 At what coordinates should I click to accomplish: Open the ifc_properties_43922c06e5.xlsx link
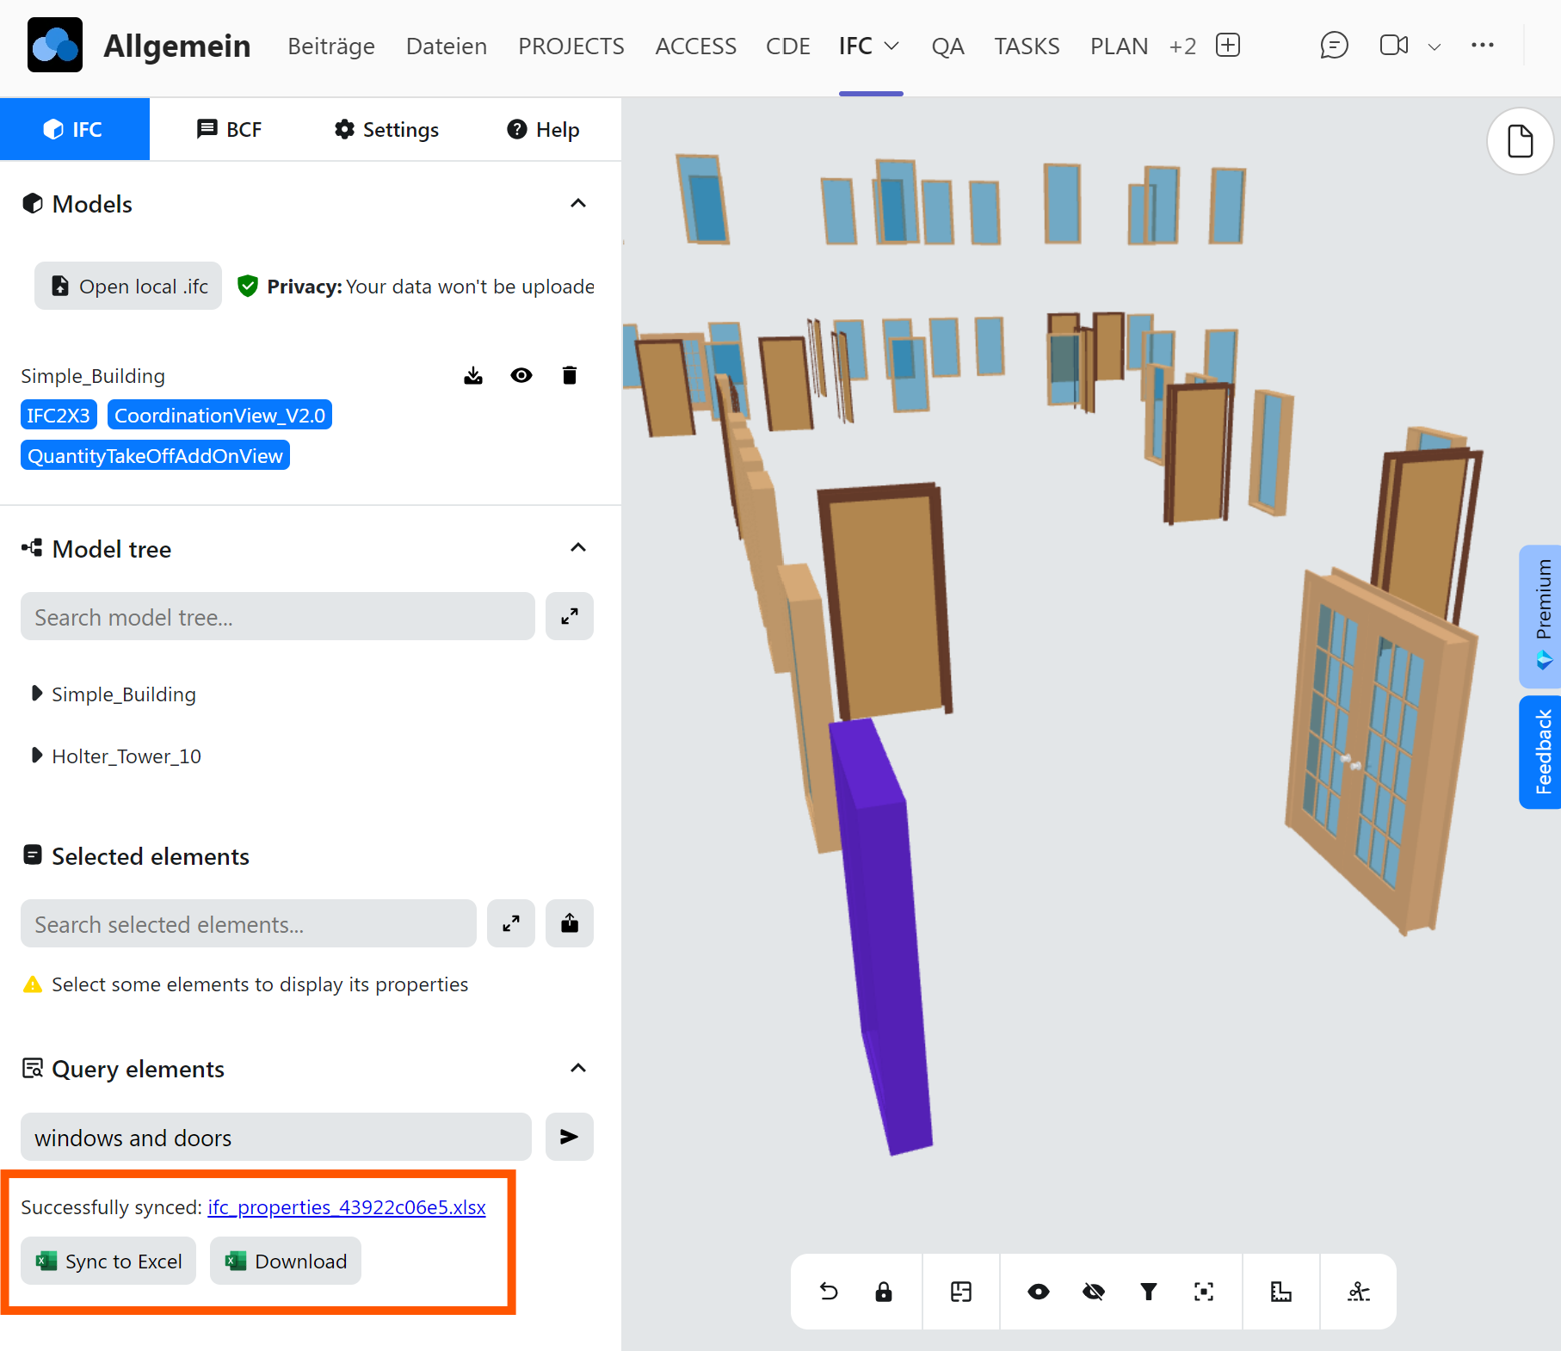[346, 1207]
